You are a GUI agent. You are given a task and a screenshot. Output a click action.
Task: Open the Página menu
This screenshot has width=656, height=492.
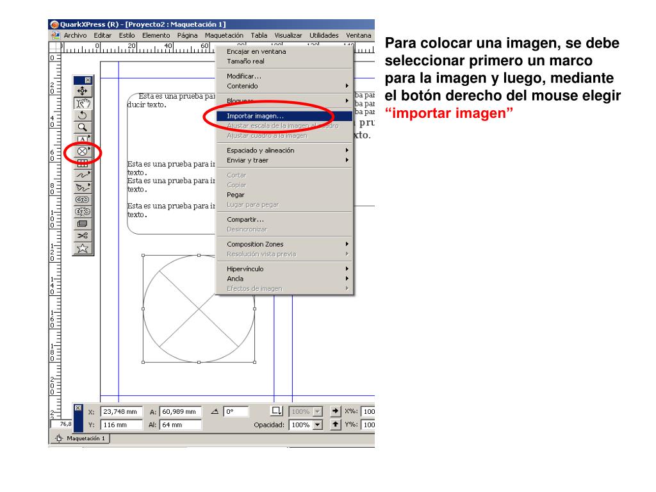[x=188, y=36]
